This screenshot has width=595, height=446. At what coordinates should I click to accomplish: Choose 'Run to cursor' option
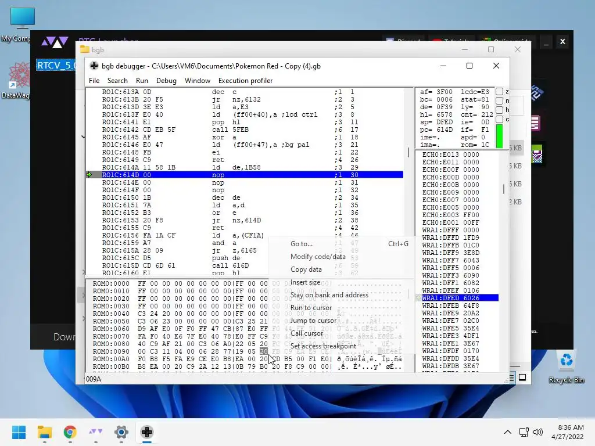[311, 308]
